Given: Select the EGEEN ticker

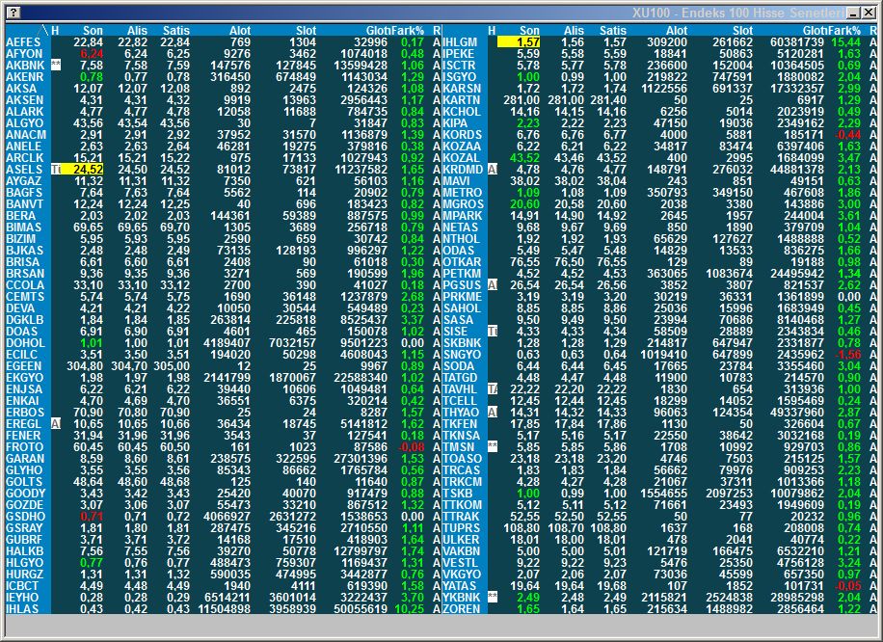Looking at the screenshot, I should (24, 366).
